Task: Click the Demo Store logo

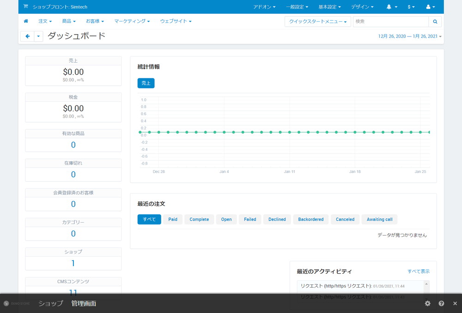Action: click(17, 303)
